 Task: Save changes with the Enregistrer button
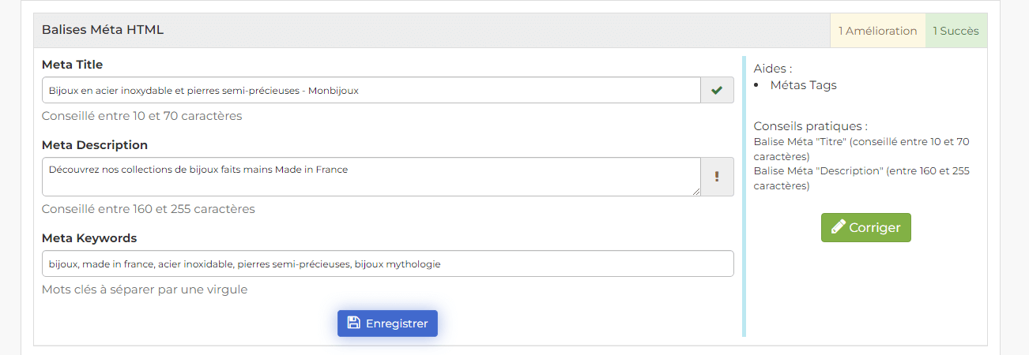[x=387, y=323]
